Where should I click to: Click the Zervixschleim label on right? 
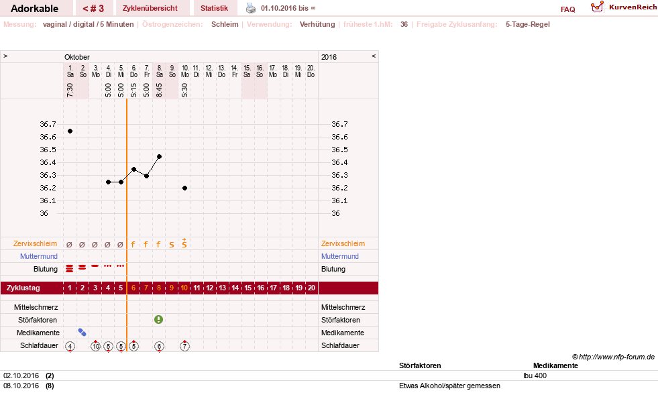point(343,243)
